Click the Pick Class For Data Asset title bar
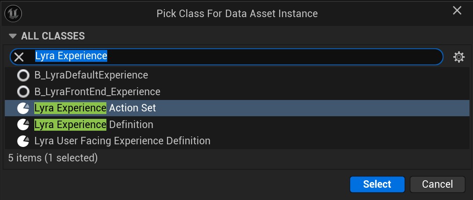473x200 pixels. tap(237, 13)
